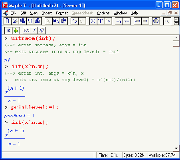Auto-correct syntax with checkmark (✓) icon
Screen dimensions: 180x160
tap(26, 30)
